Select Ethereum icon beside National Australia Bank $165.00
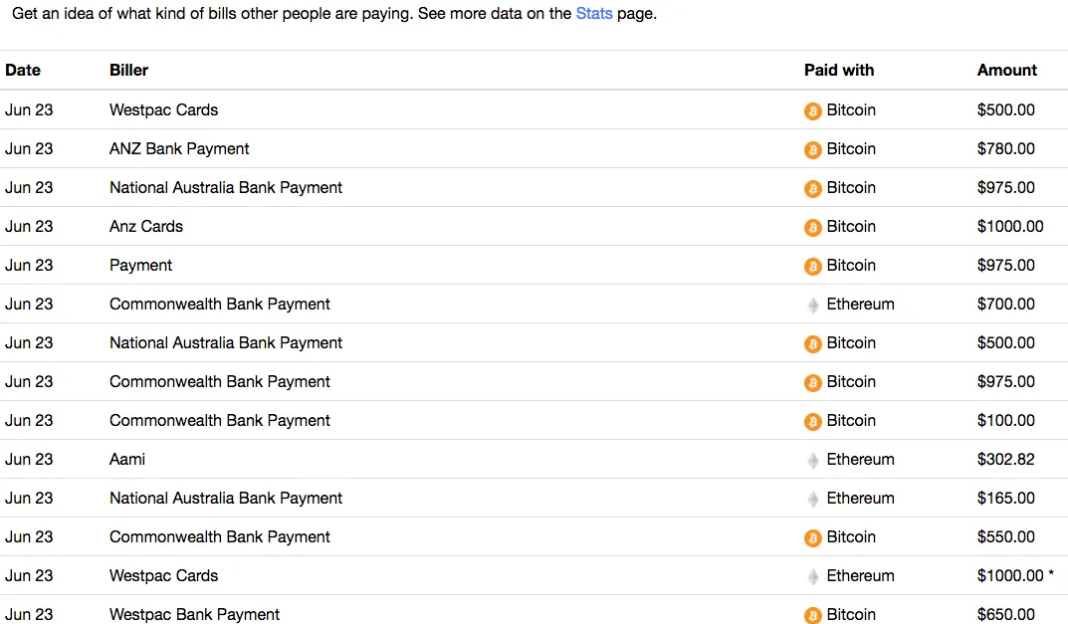This screenshot has height=624, width=1068. point(812,500)
